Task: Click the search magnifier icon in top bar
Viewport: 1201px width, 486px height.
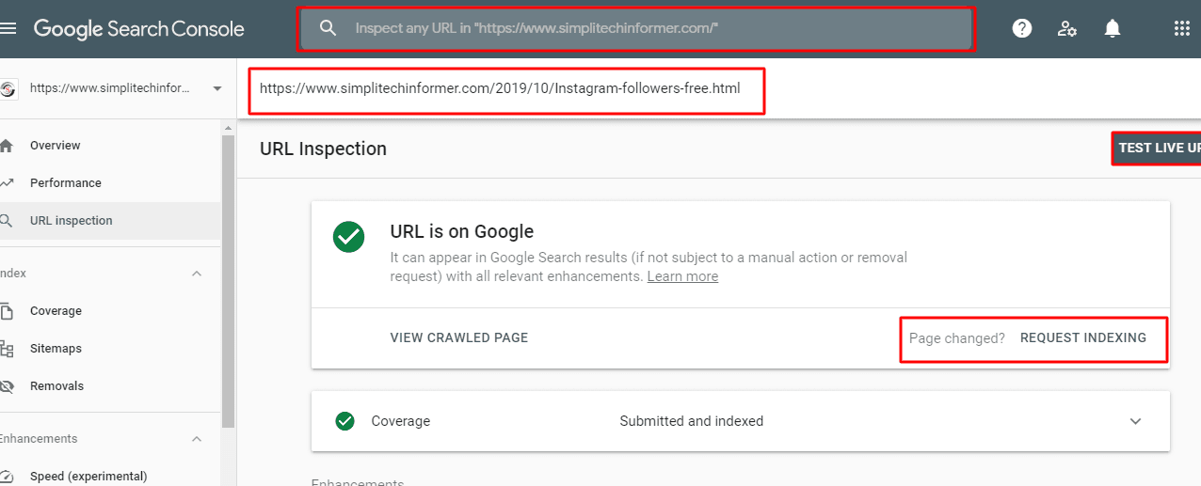Action: click(328, 28)
